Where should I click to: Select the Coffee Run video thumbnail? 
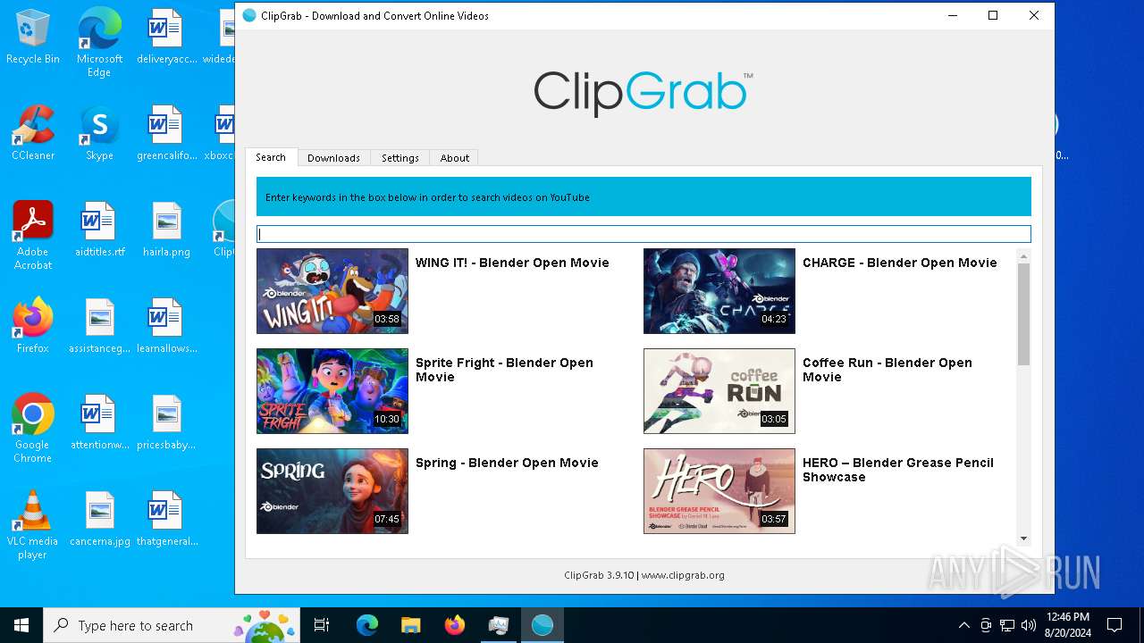point(719,391)
